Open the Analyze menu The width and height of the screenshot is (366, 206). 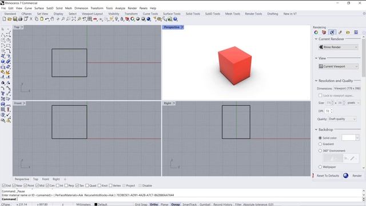click(x=120, y=8)
